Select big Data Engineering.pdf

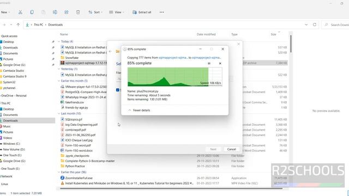click(x=79, y=125)
